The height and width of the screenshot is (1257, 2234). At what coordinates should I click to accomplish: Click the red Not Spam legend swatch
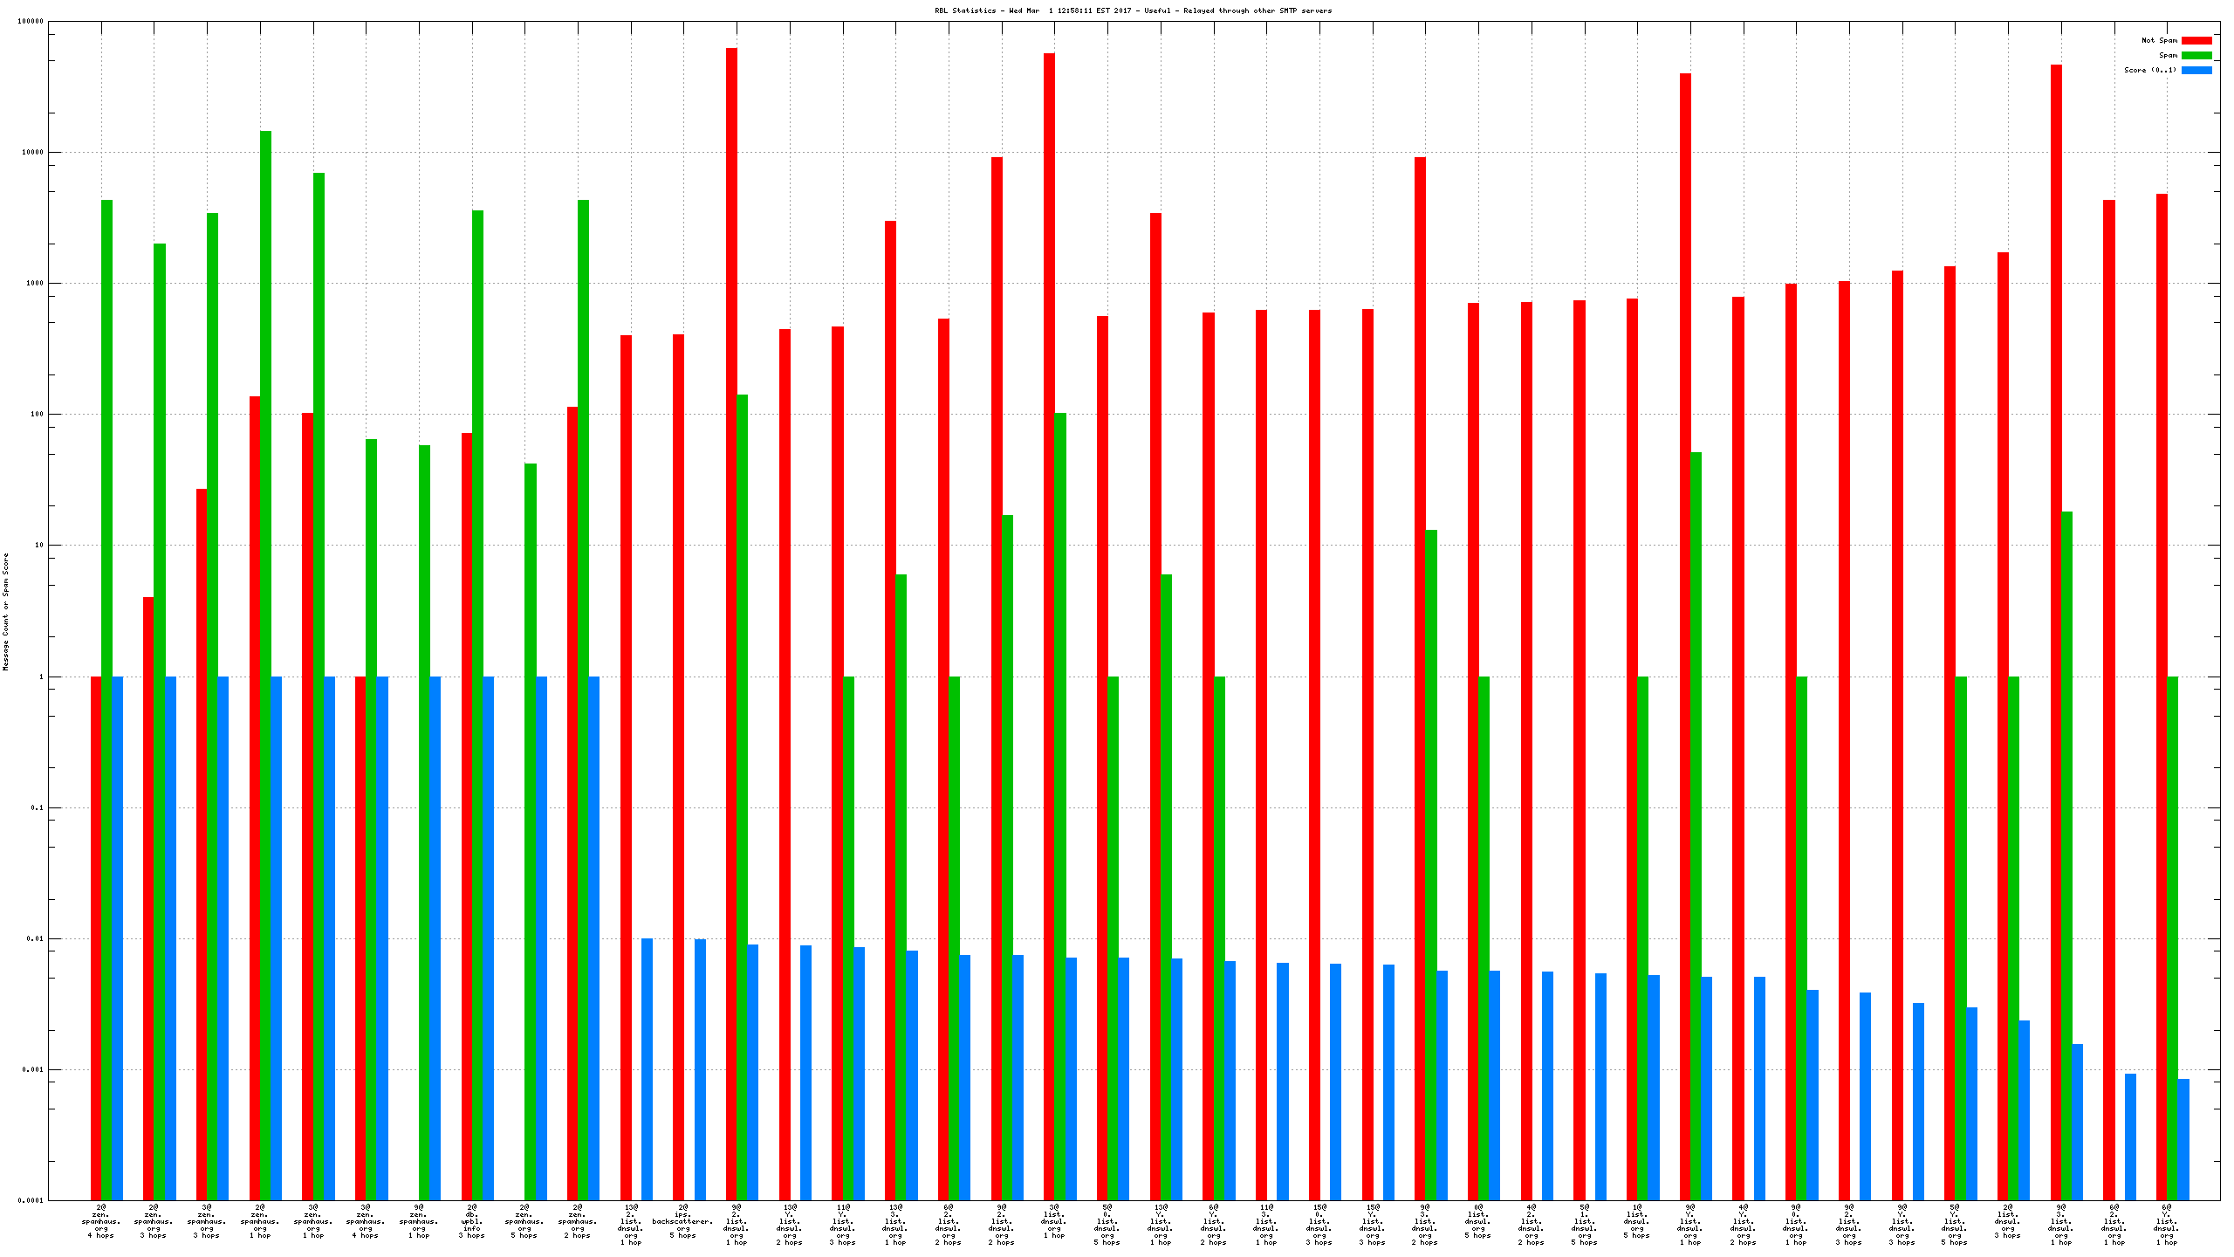coord(2196,40)
